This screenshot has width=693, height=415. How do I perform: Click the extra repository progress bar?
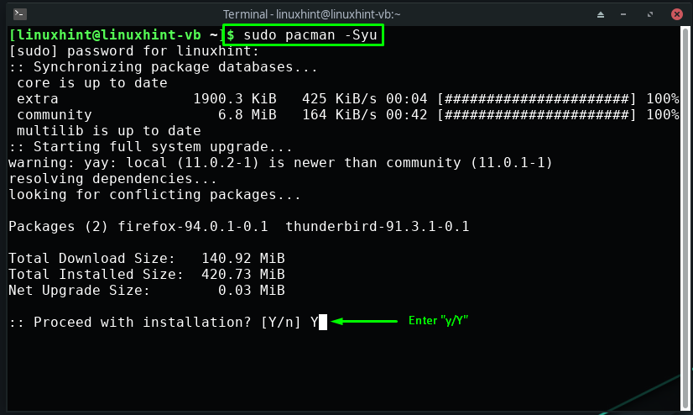pos(537,98)
